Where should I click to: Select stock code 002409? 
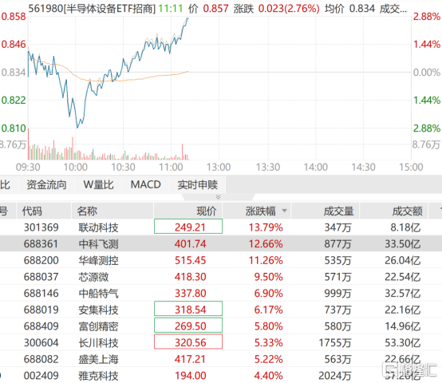41,376
